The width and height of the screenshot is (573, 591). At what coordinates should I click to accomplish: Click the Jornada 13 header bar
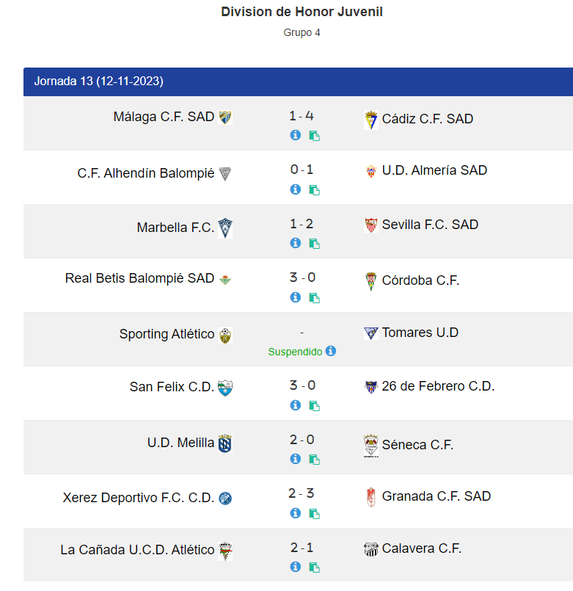(x=298, y=81)
